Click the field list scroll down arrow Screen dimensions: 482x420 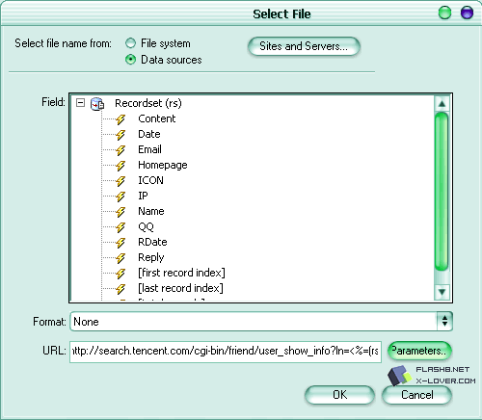(442, 292)
